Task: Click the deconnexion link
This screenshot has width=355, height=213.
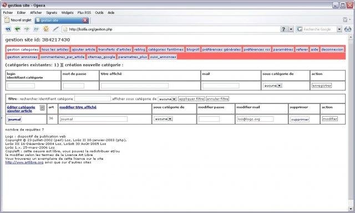Action: click(x=332, y=49)
